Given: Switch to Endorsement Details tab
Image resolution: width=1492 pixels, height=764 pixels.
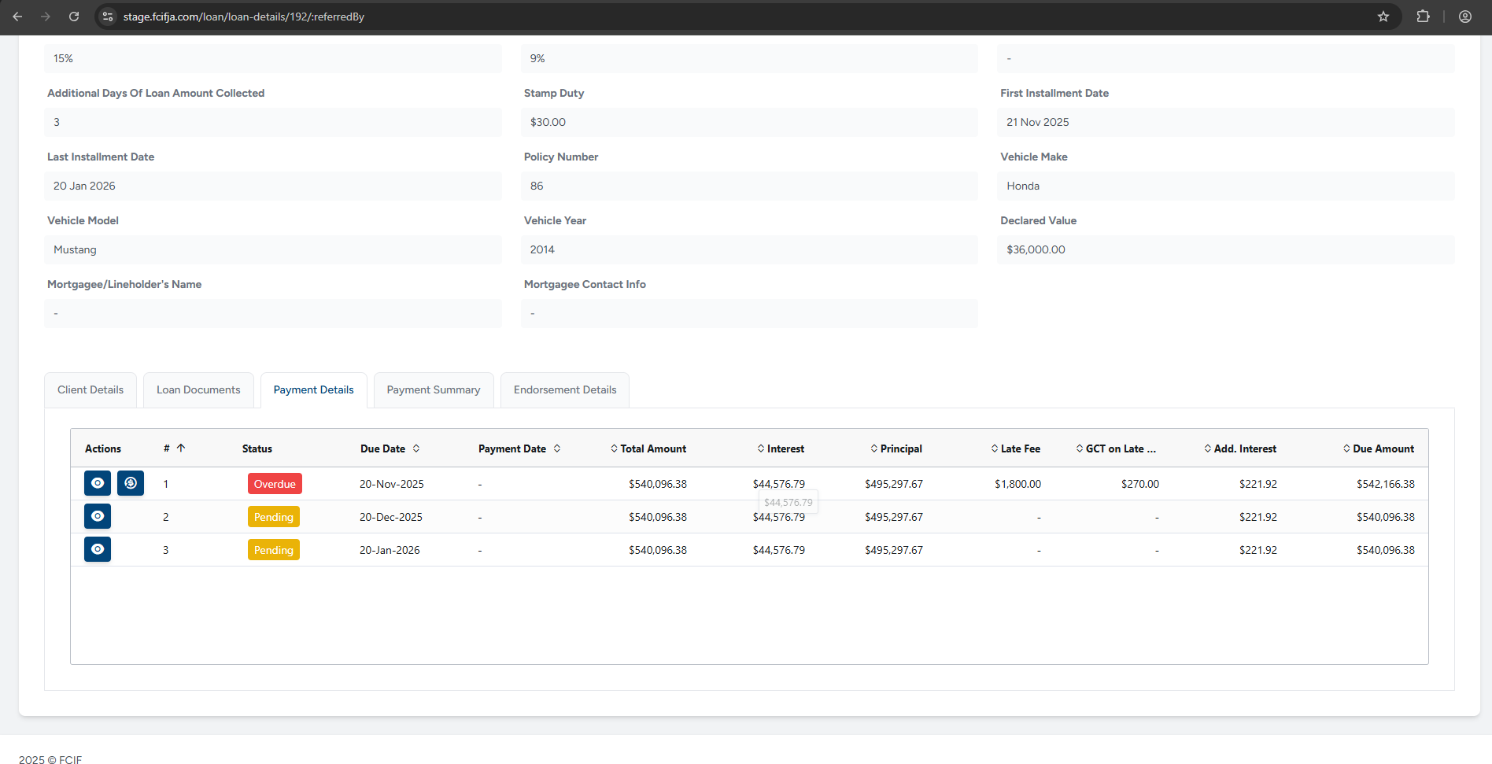Looking at the screenshot, I should coord(565,390).
